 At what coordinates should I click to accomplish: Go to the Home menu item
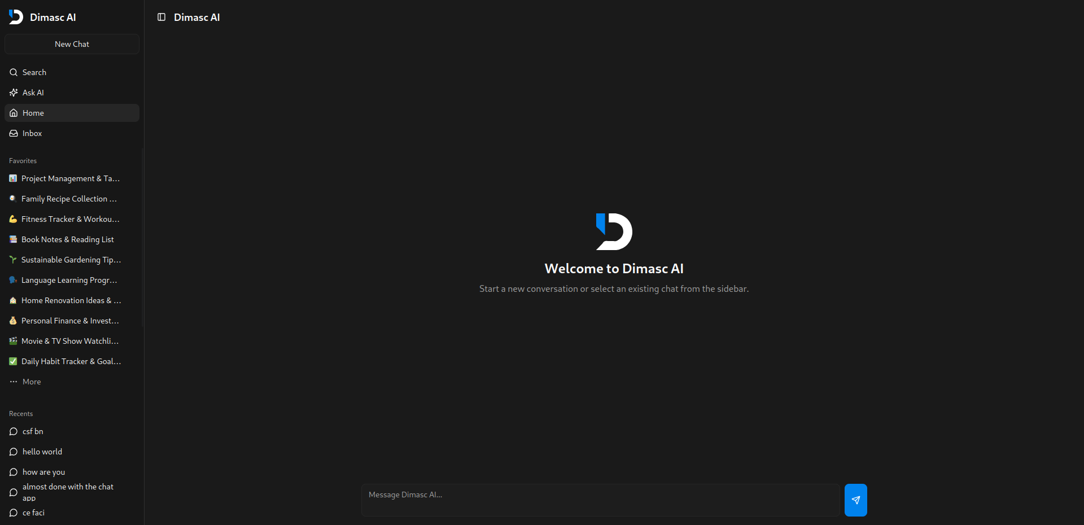[x=33, y=113]
